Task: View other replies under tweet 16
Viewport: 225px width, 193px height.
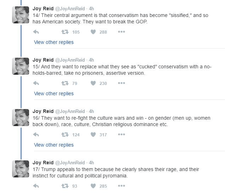Action: click(x=54, y=145)
